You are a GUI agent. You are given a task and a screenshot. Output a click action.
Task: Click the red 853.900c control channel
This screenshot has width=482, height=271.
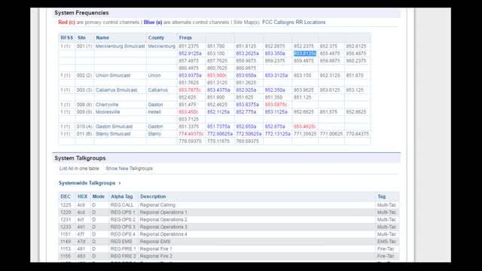[x=217, y=75]
